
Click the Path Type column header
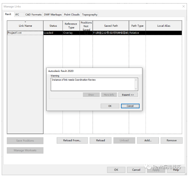[137, 26]
